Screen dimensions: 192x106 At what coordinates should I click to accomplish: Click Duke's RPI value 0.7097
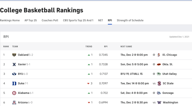coord(103,83)
